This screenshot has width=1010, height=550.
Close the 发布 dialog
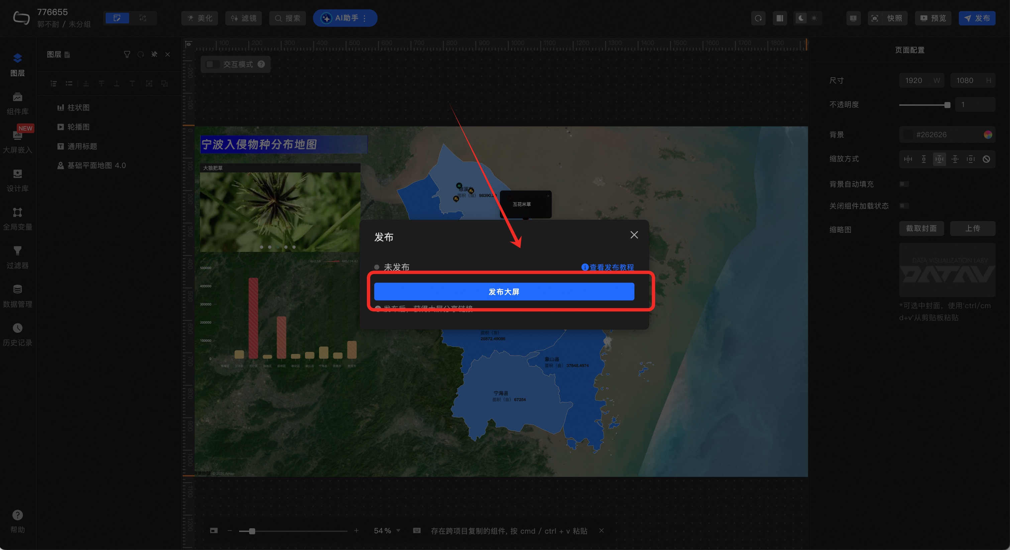[634, 235]
